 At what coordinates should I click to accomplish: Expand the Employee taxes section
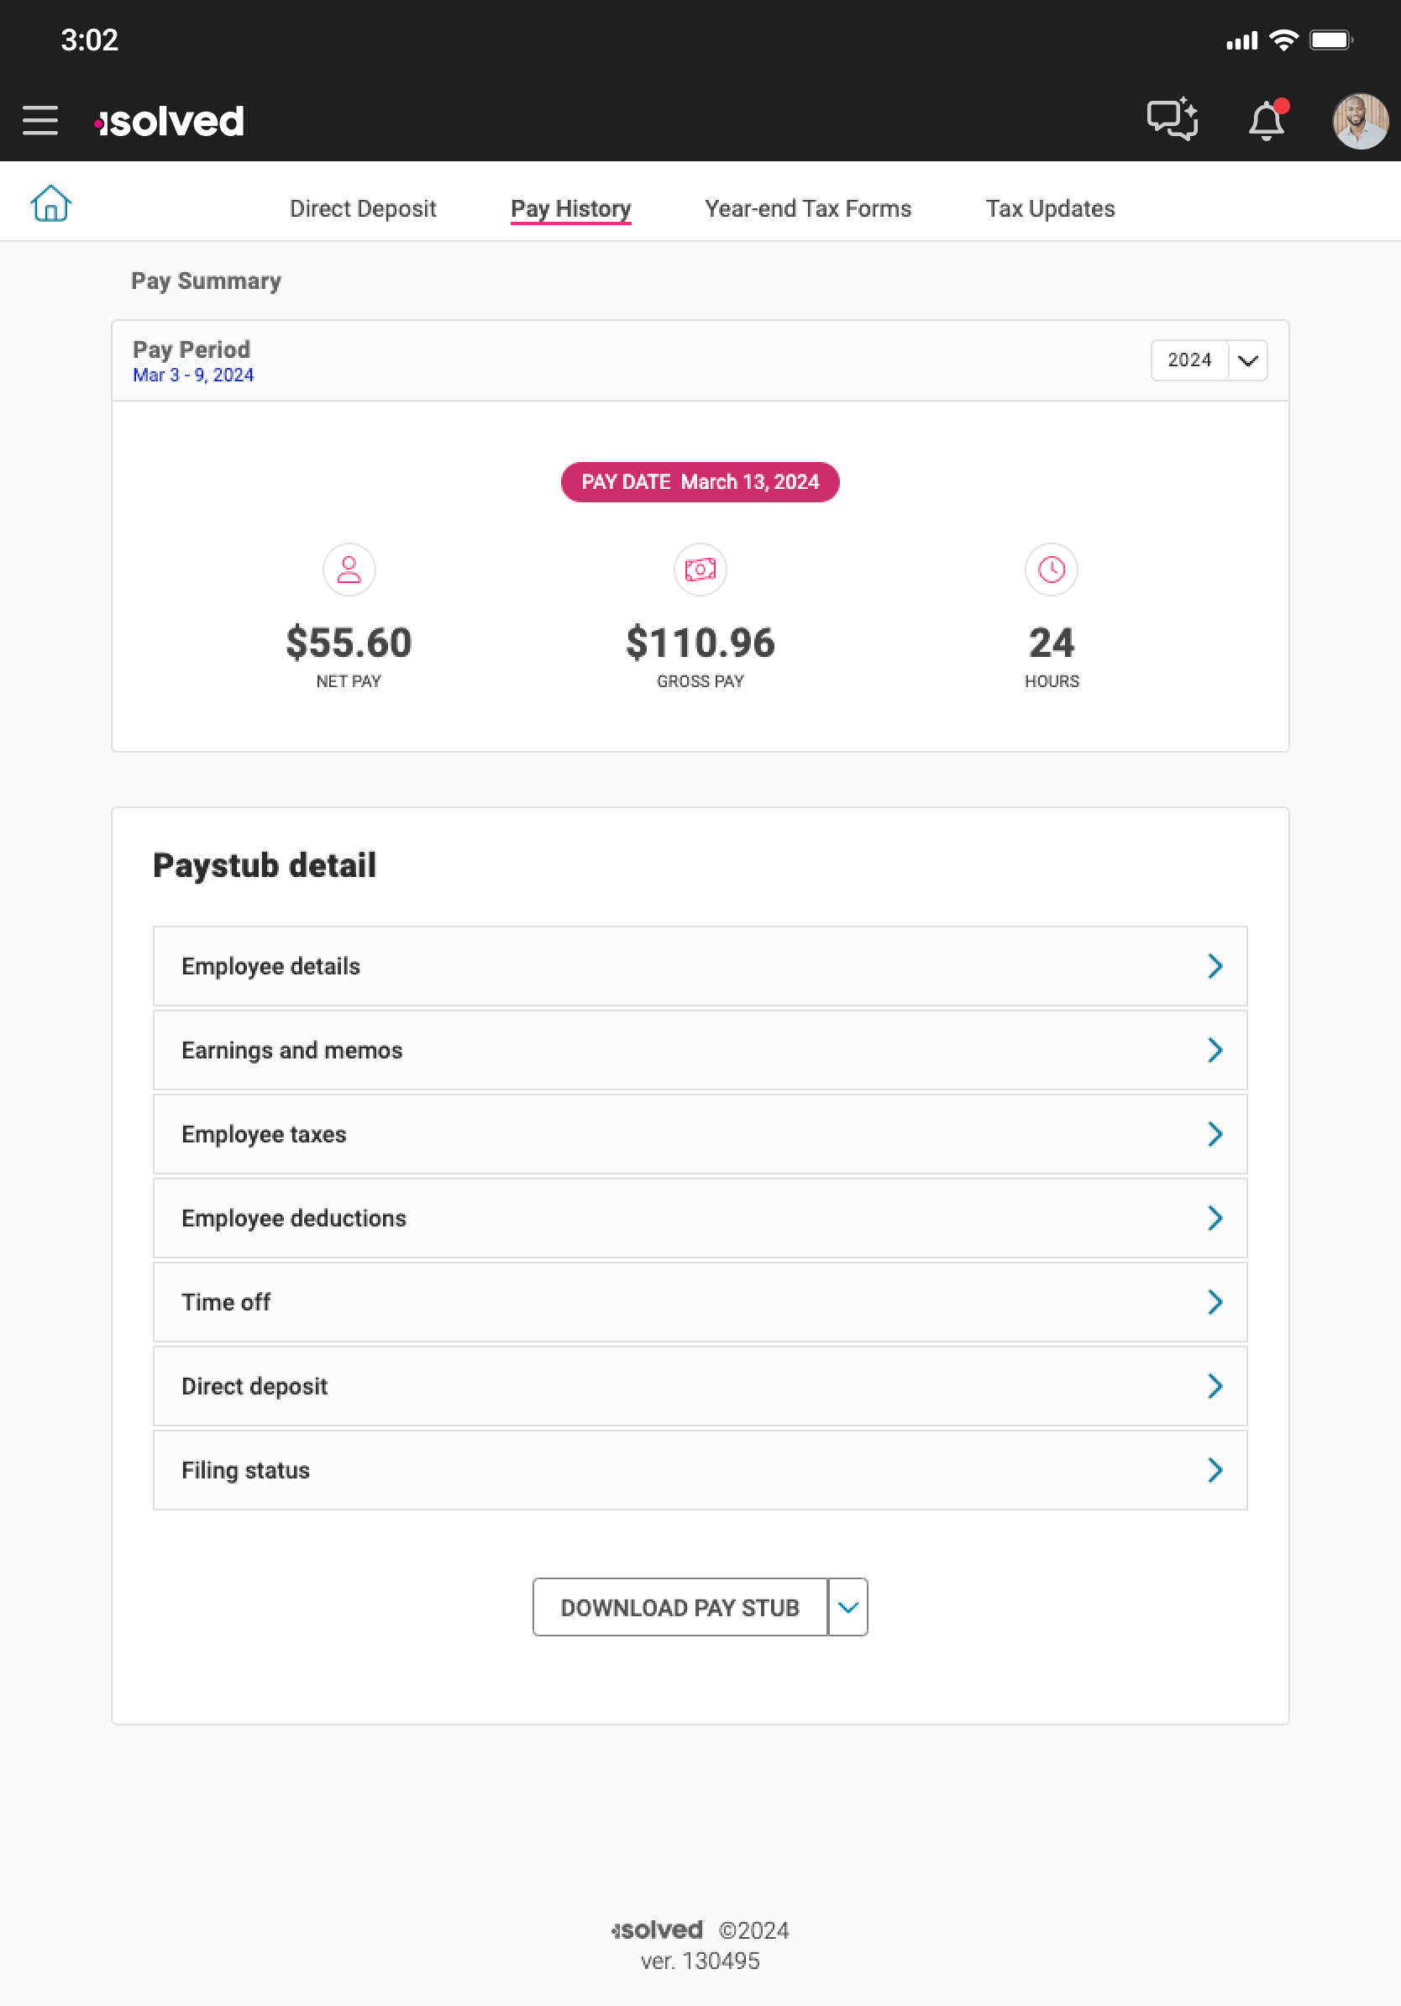click(700, 1134)
